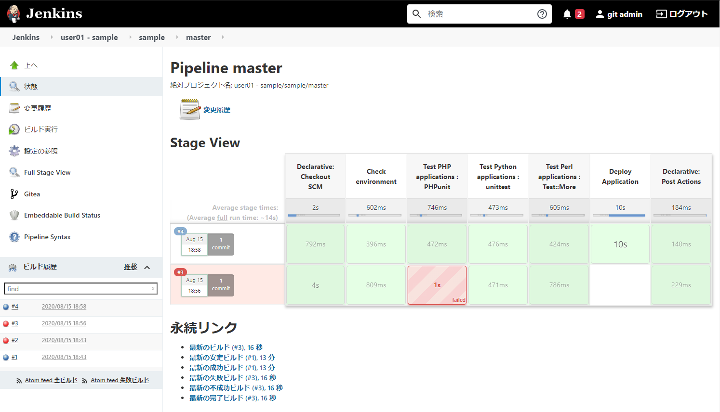Screen dimensions: 720x412
Task: Open 変更履歴 in the sidebar
Action: tap(38, 108)
